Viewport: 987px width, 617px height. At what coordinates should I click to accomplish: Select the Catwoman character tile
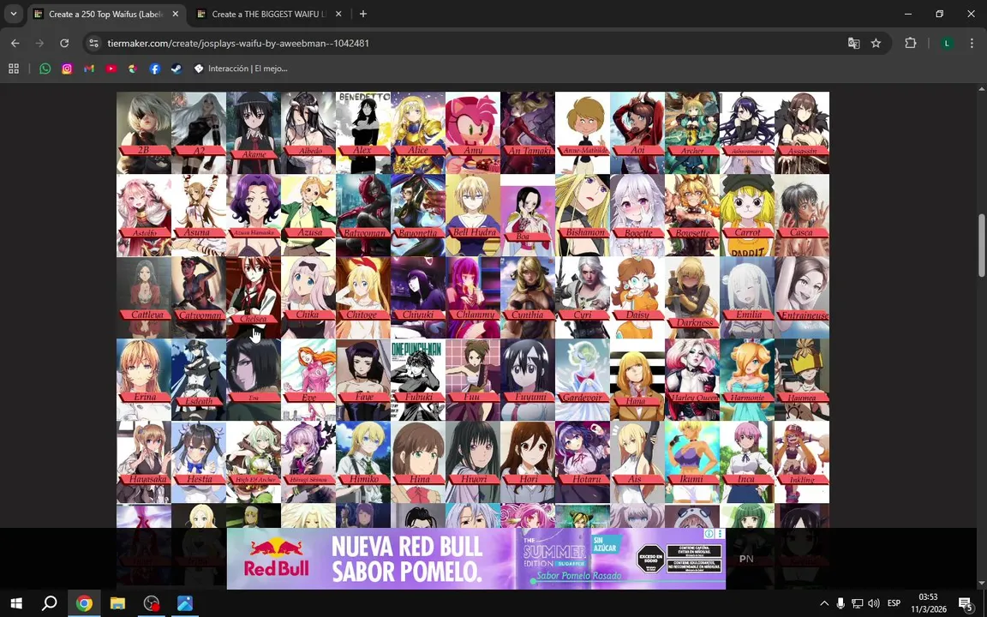pyautogui.click(x=199, y=298)
